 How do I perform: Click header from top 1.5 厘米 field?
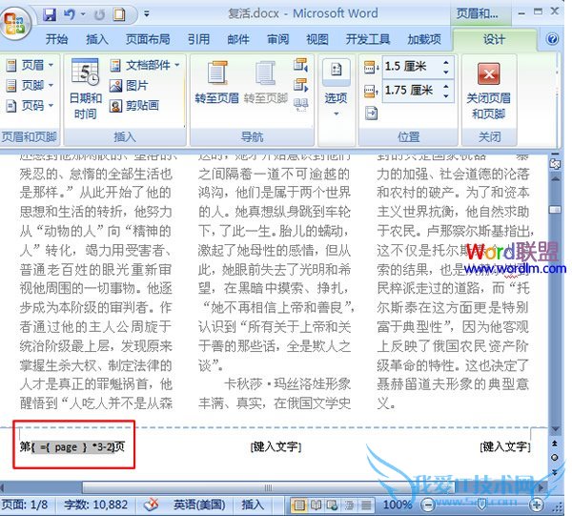click(411, 66)
